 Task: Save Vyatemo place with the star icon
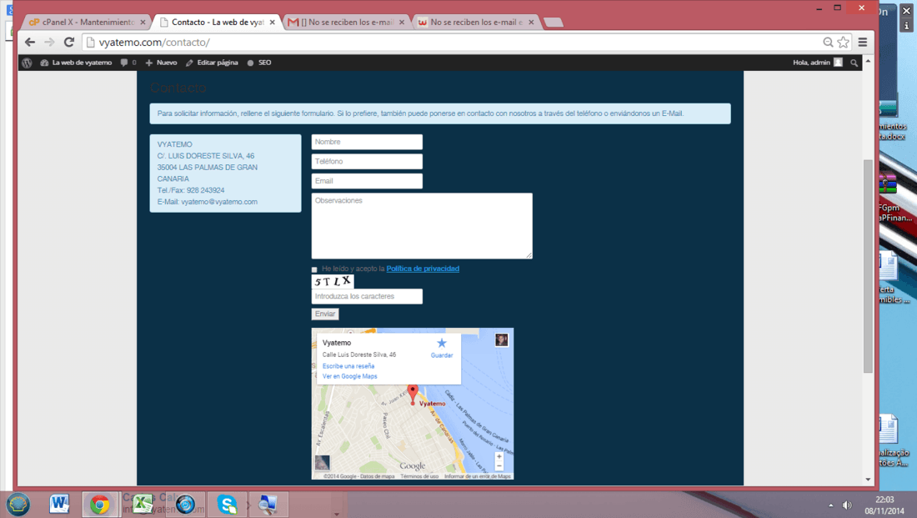[442, 343]
